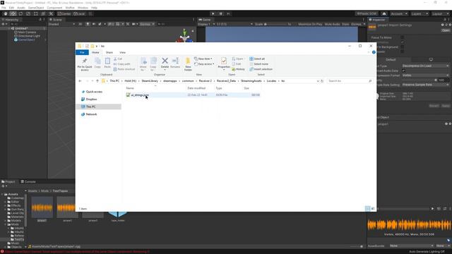Switch to the View tab in Explorer
This screenshot has width=452, height=254.
[x=122, y=52]
